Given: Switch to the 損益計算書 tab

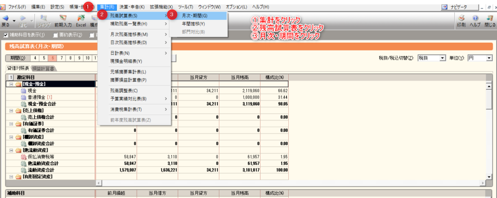Looking at the screenshot, I should pos(44,68).
